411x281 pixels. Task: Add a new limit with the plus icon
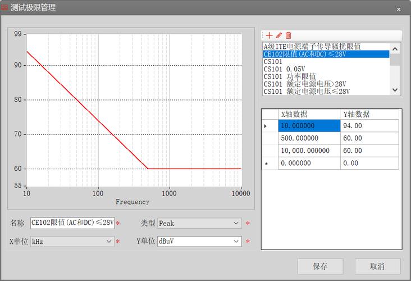[269, 35]
